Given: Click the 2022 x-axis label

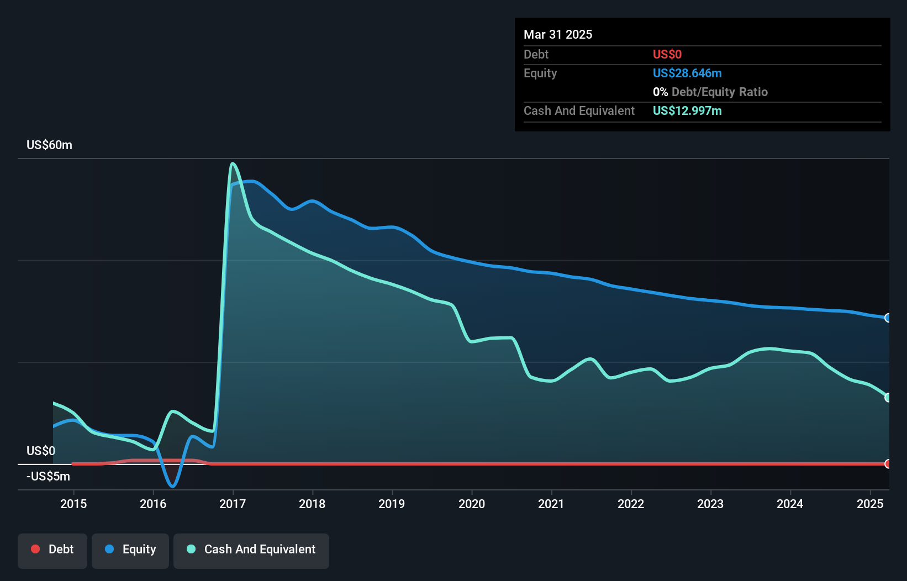Looking at the screenshot, I should click(631, 504).
